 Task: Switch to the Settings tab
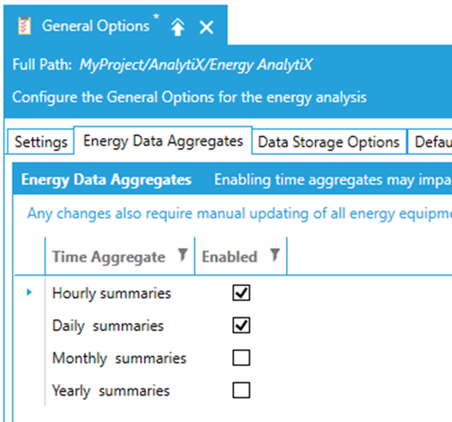pyautogui.click(x=41, y=142)
